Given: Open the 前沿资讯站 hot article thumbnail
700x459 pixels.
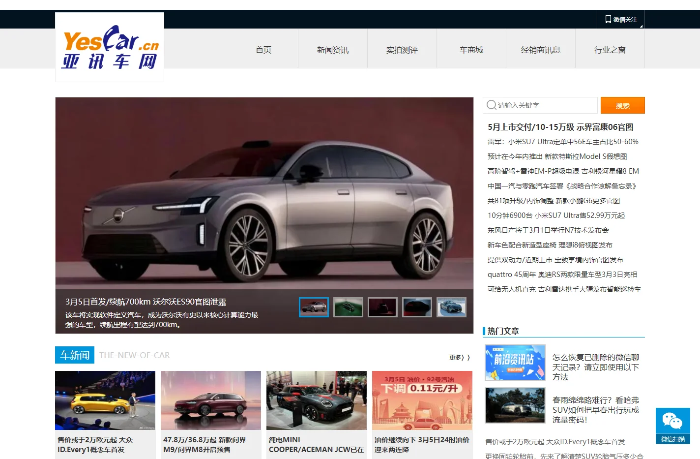Looking at the screenshot, I should [515, 363].
